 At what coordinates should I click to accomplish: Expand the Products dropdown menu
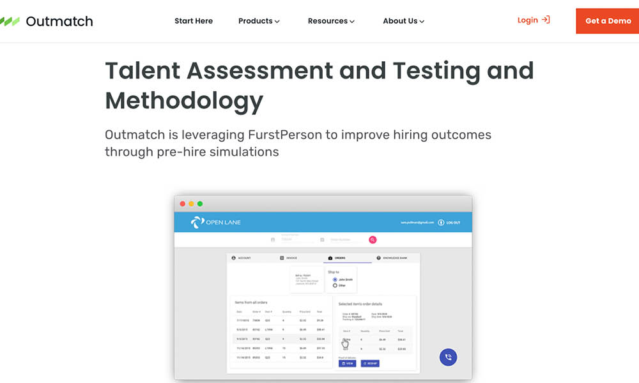(x=259, y=21)
